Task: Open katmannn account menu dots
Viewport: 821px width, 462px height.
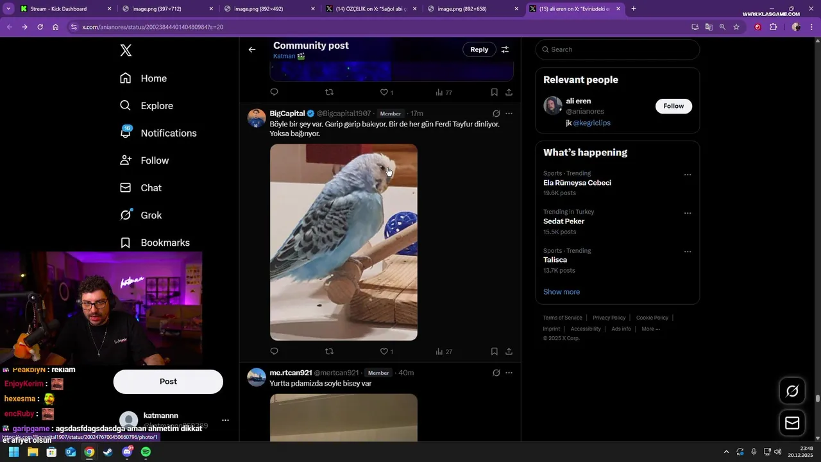Action: pyautogui.click(x=225, y=420)
